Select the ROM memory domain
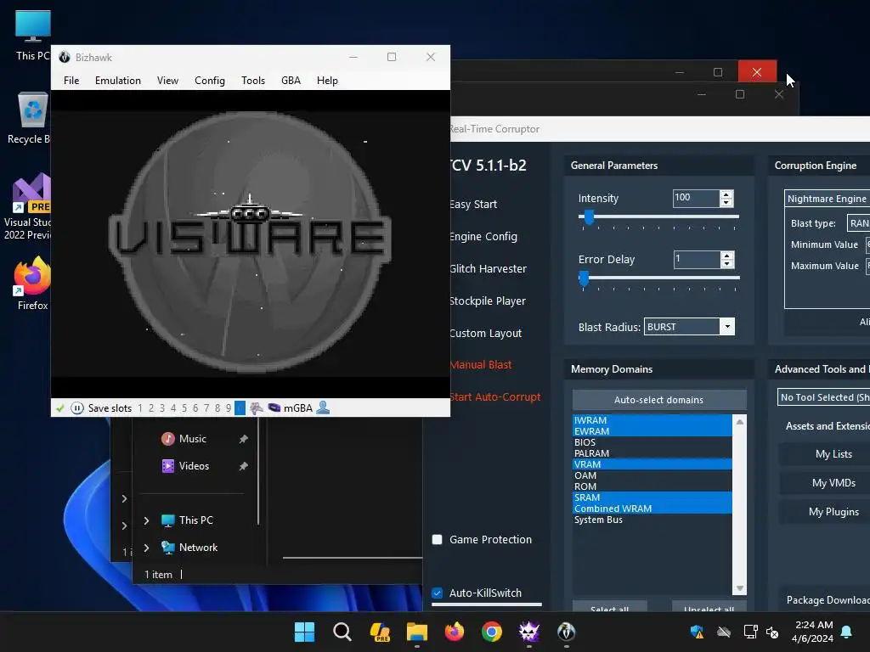Viewport: 870px width, 652px height. tap(652, 486)
